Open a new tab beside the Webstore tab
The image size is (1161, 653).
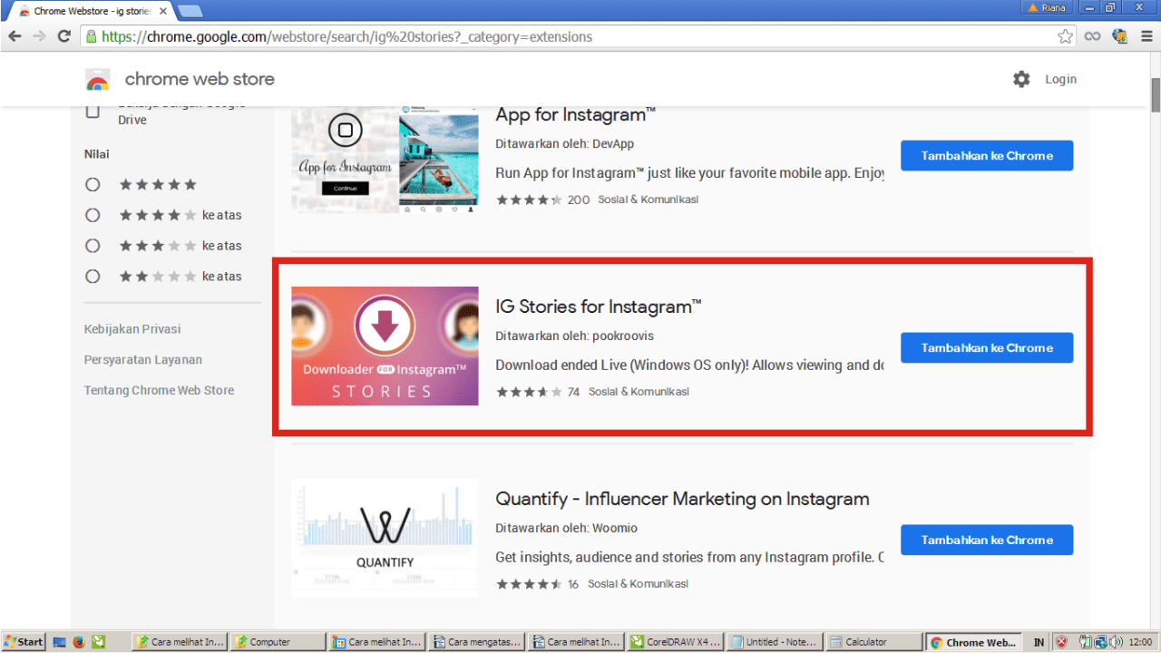pyautogui.click(x=190, y=11)
